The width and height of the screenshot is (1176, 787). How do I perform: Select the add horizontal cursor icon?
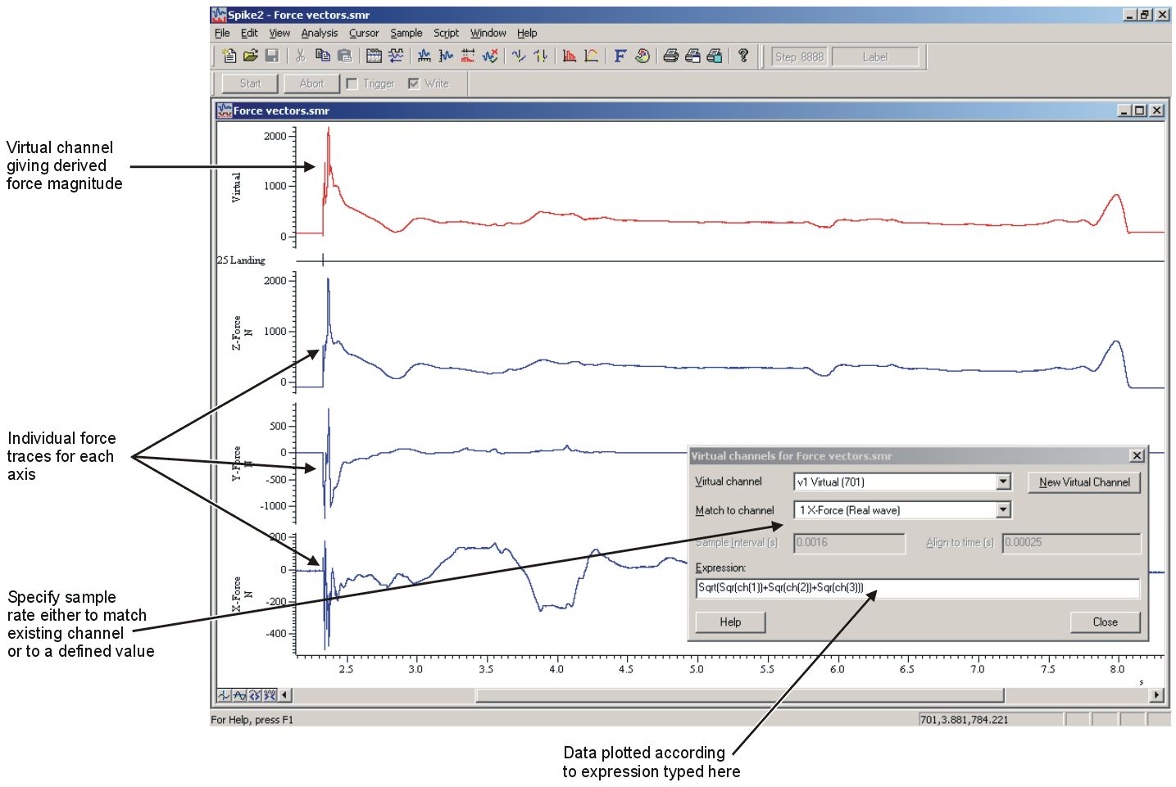539,56
